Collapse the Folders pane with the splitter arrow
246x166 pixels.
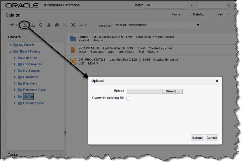[65, 133]
